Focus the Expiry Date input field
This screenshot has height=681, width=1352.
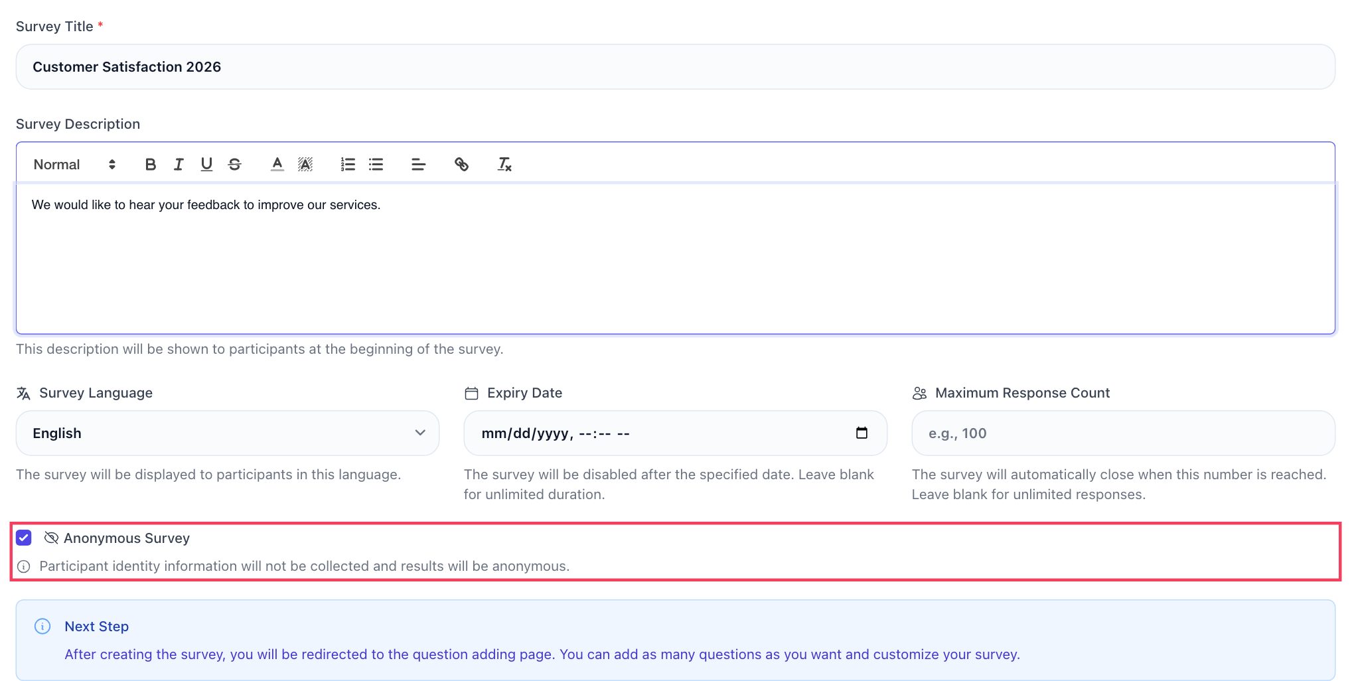click(x=676, y=433)
